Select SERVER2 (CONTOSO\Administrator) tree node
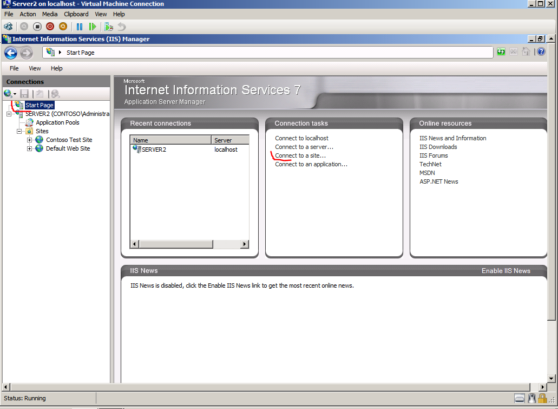 (67, 114)
